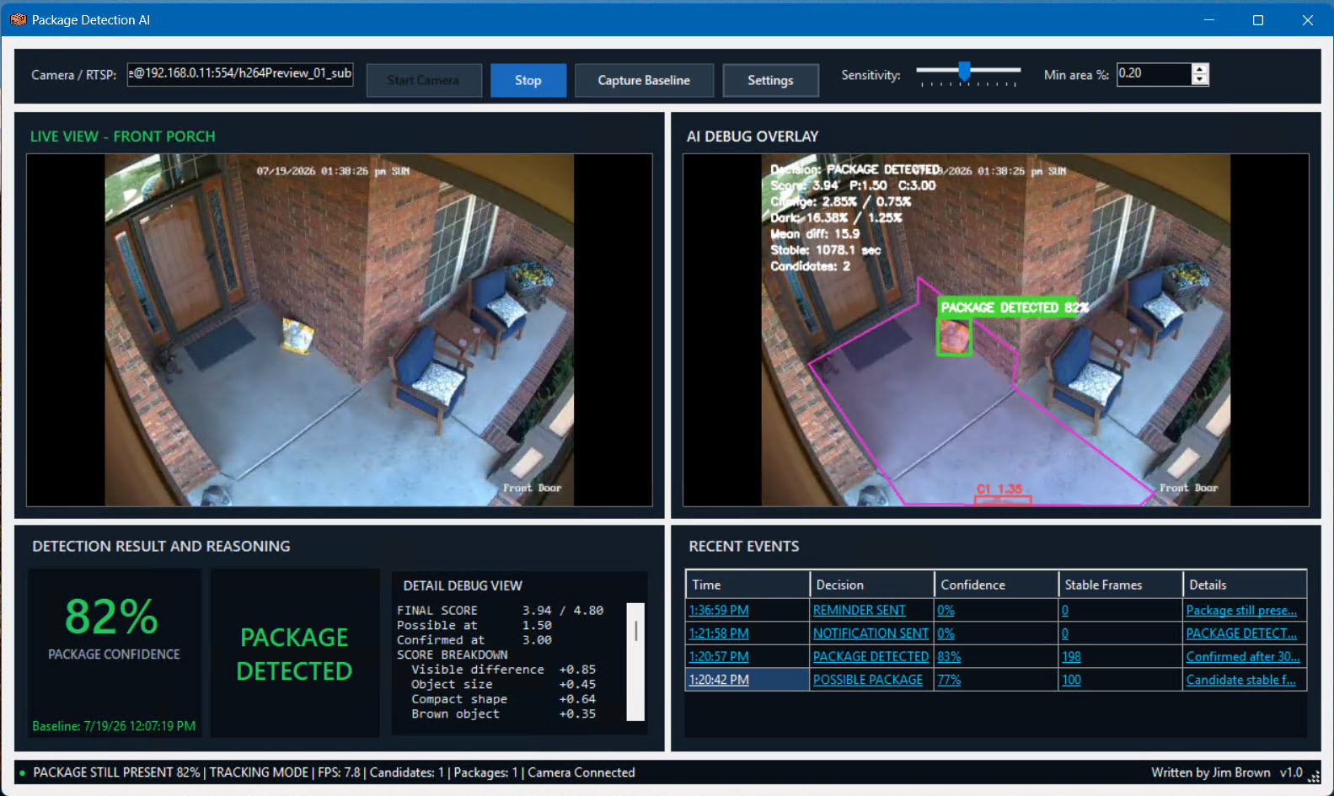
Task: Click 'TRACKING MODE' in the status bar
Action: [x=259, y=772]
